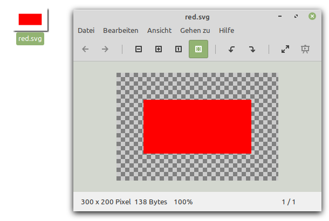Zoom in using the plus icon
The height and width of the screenshot is (221, 329).
[159, 49]
